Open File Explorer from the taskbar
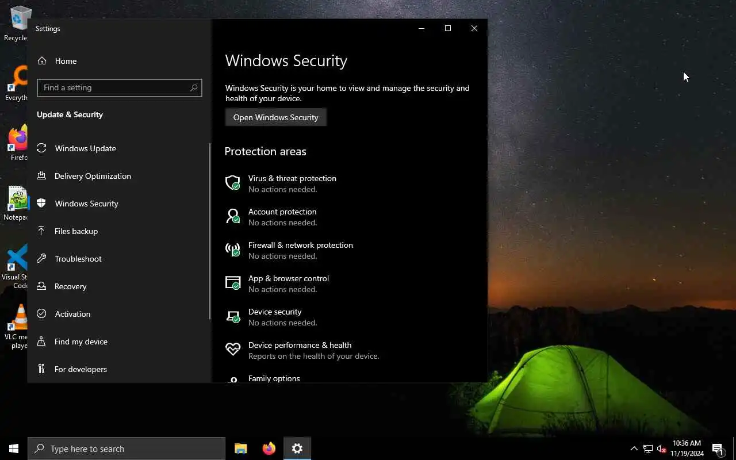Image resolution: width=736 pixels, height=460 pixels. point(241,448)
